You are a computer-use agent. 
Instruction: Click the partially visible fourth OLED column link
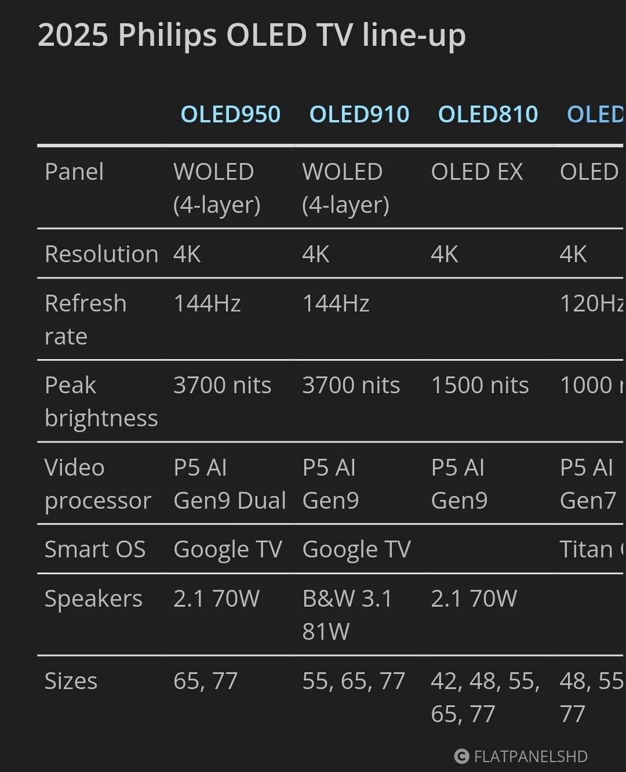pyautogui.click(x=595, y=114)
